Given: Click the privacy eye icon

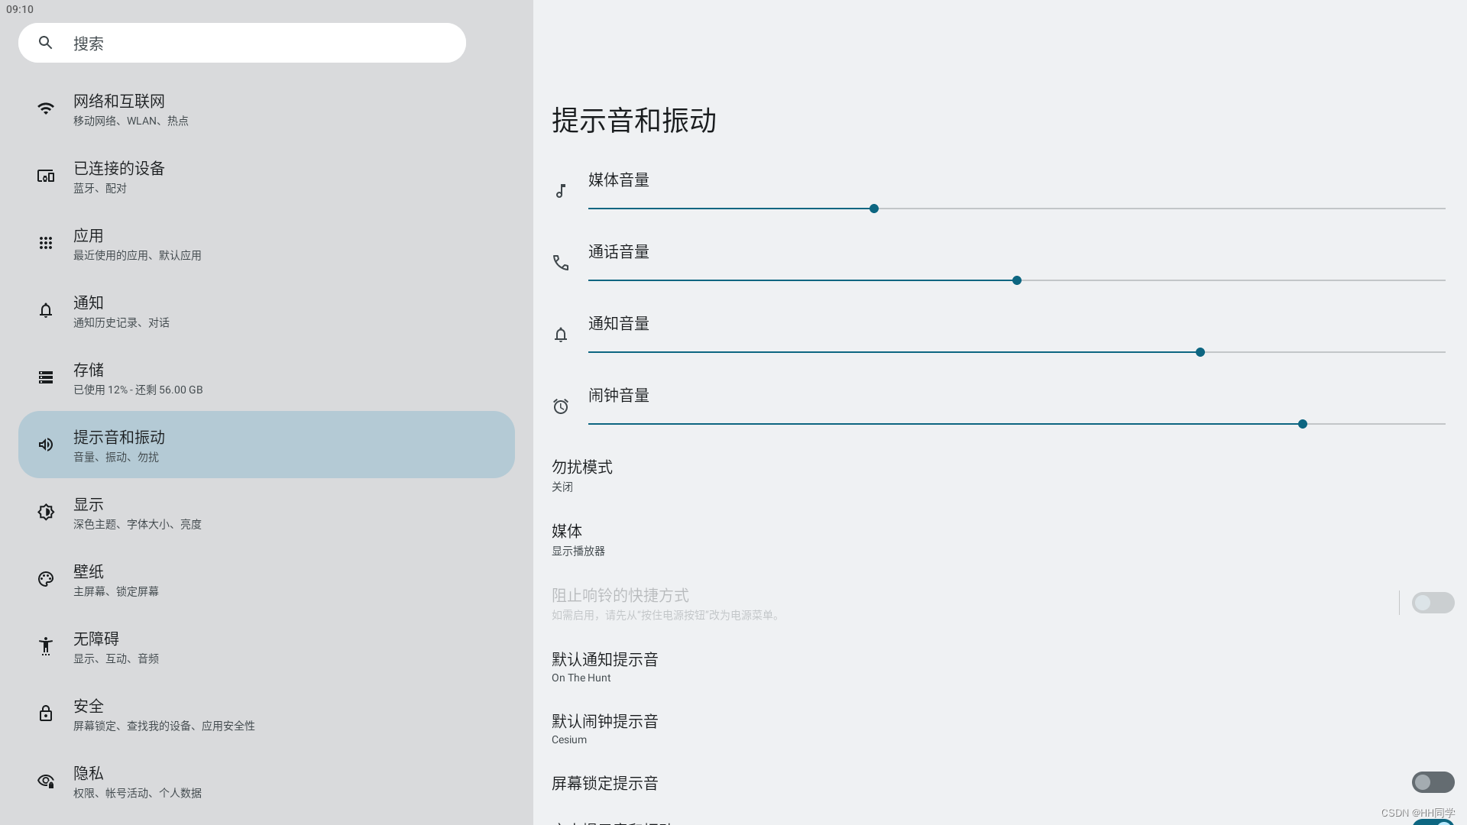Looking at the screenshot, I should tap(46, 781).
